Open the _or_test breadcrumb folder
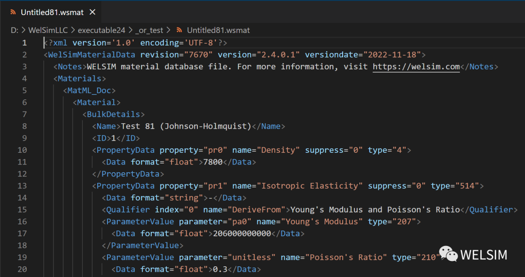The height and width of the screenshot is (277, 525). click(149, 30)
